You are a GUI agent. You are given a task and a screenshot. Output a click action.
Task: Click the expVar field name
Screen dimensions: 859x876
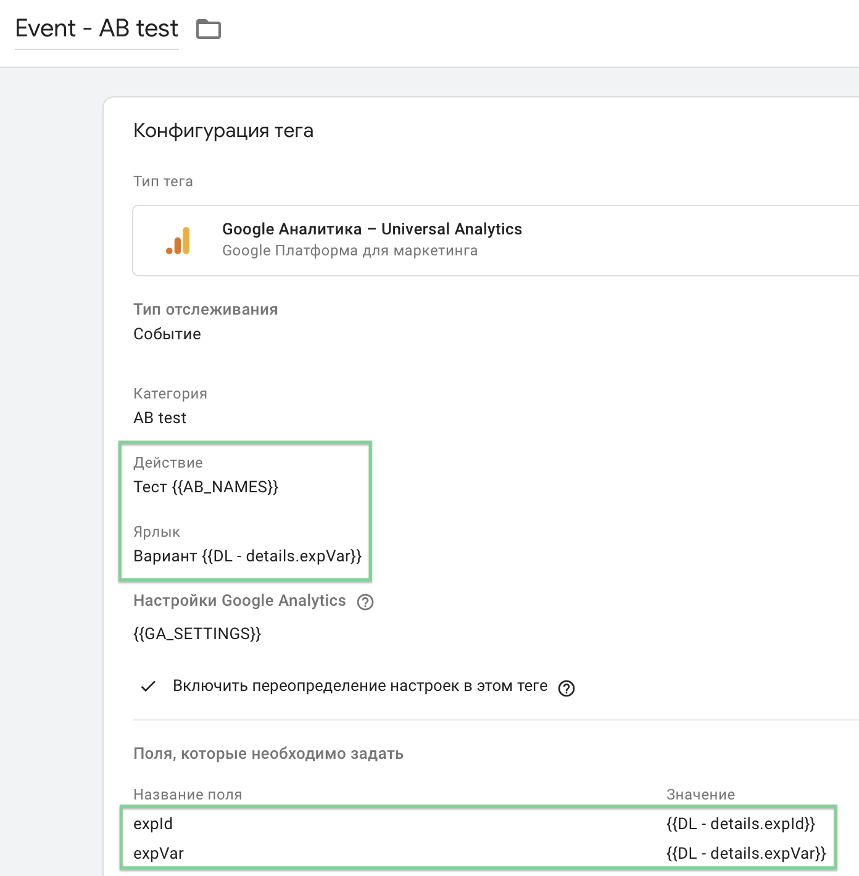159,854
